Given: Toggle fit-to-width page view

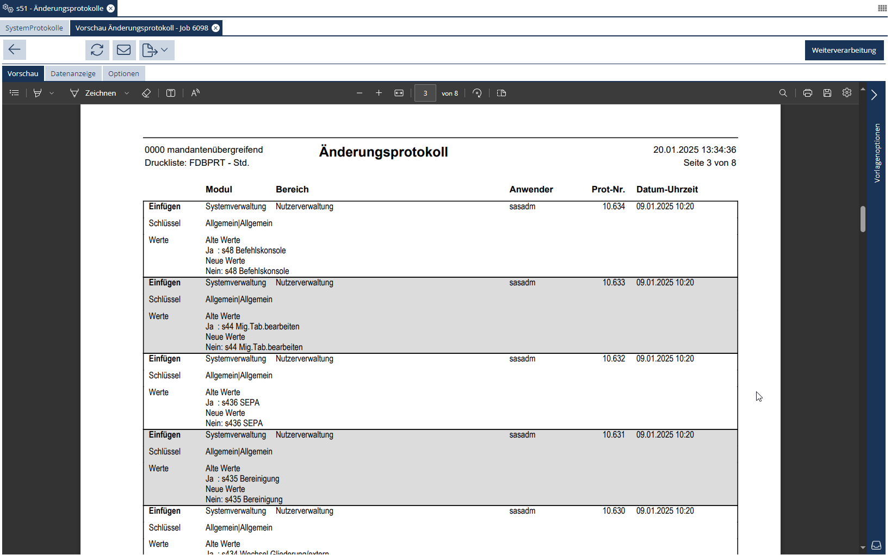Looking at the screenshot, I should point(399,93).
